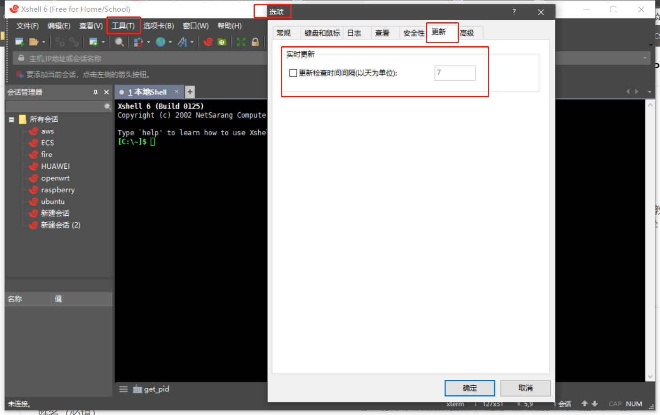
Task: Click the hamburger menu icon below terminal
Action: point(123,389)
